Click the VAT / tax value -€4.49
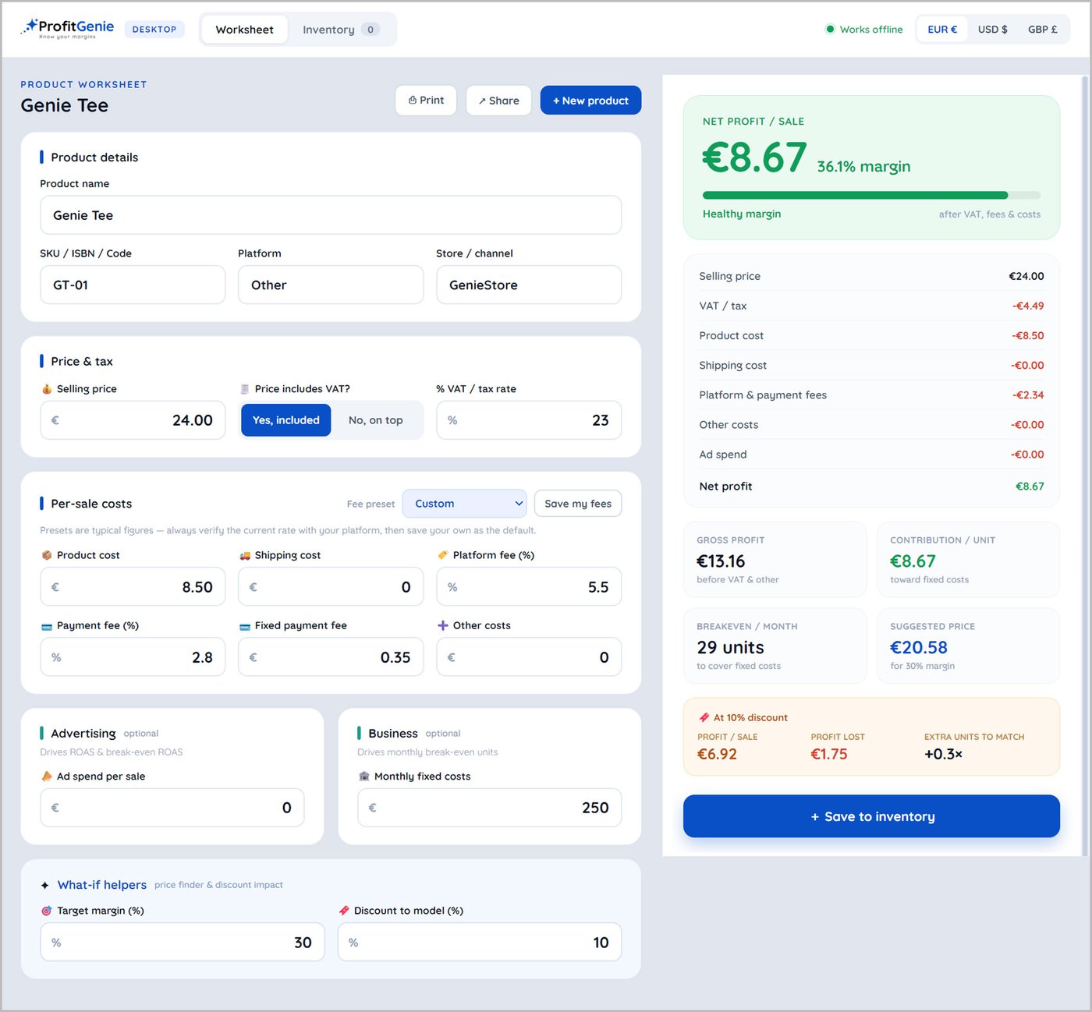Viewport: 1092px width, 1012px height. pos(1028,306)
